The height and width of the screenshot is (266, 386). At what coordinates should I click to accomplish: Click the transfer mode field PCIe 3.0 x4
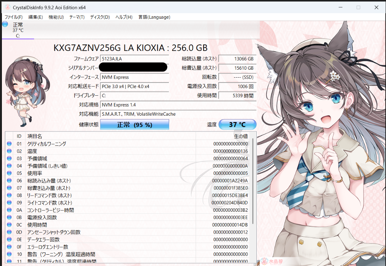point(135,86)
